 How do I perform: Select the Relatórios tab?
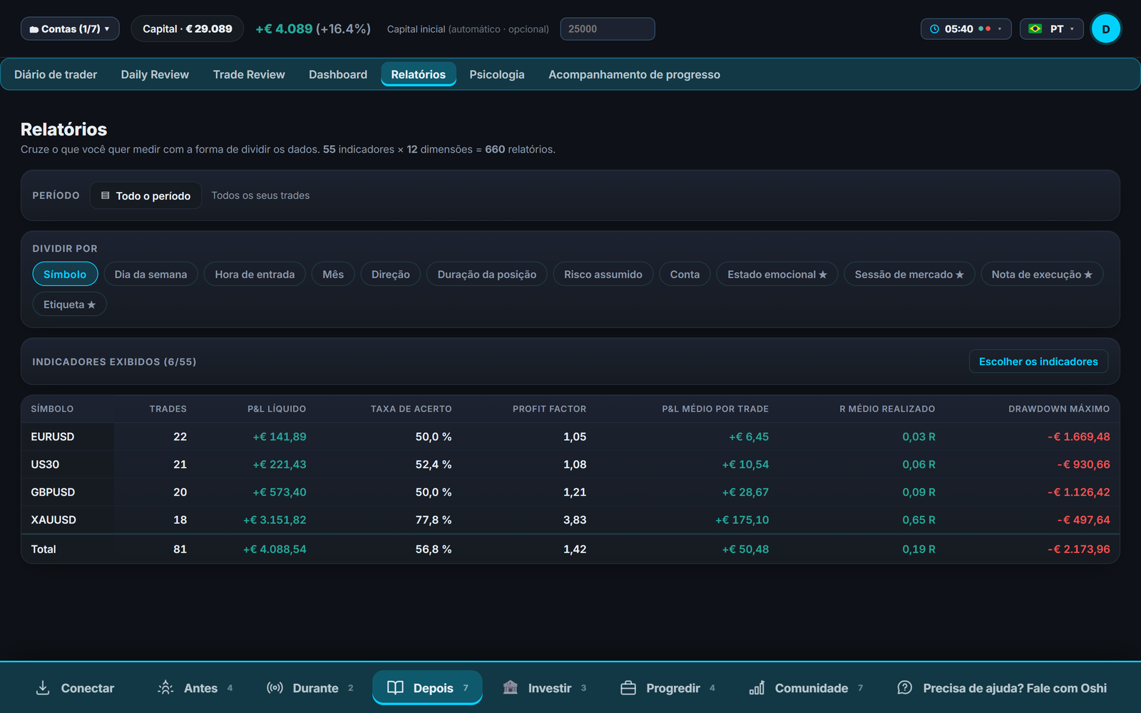(x=419, y=74)
